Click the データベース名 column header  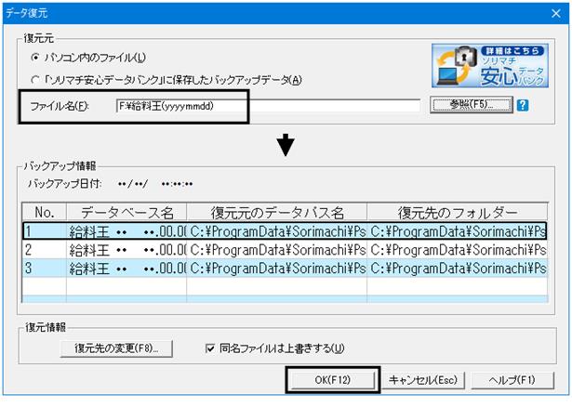(x=126, y=213)
